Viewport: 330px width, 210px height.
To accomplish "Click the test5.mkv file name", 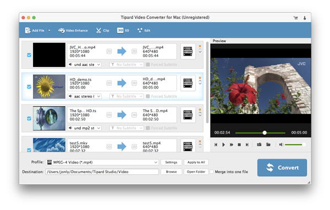I will pyautogui.click(x=79, y=143).
